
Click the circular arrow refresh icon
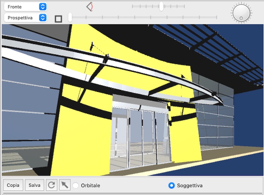52,185
